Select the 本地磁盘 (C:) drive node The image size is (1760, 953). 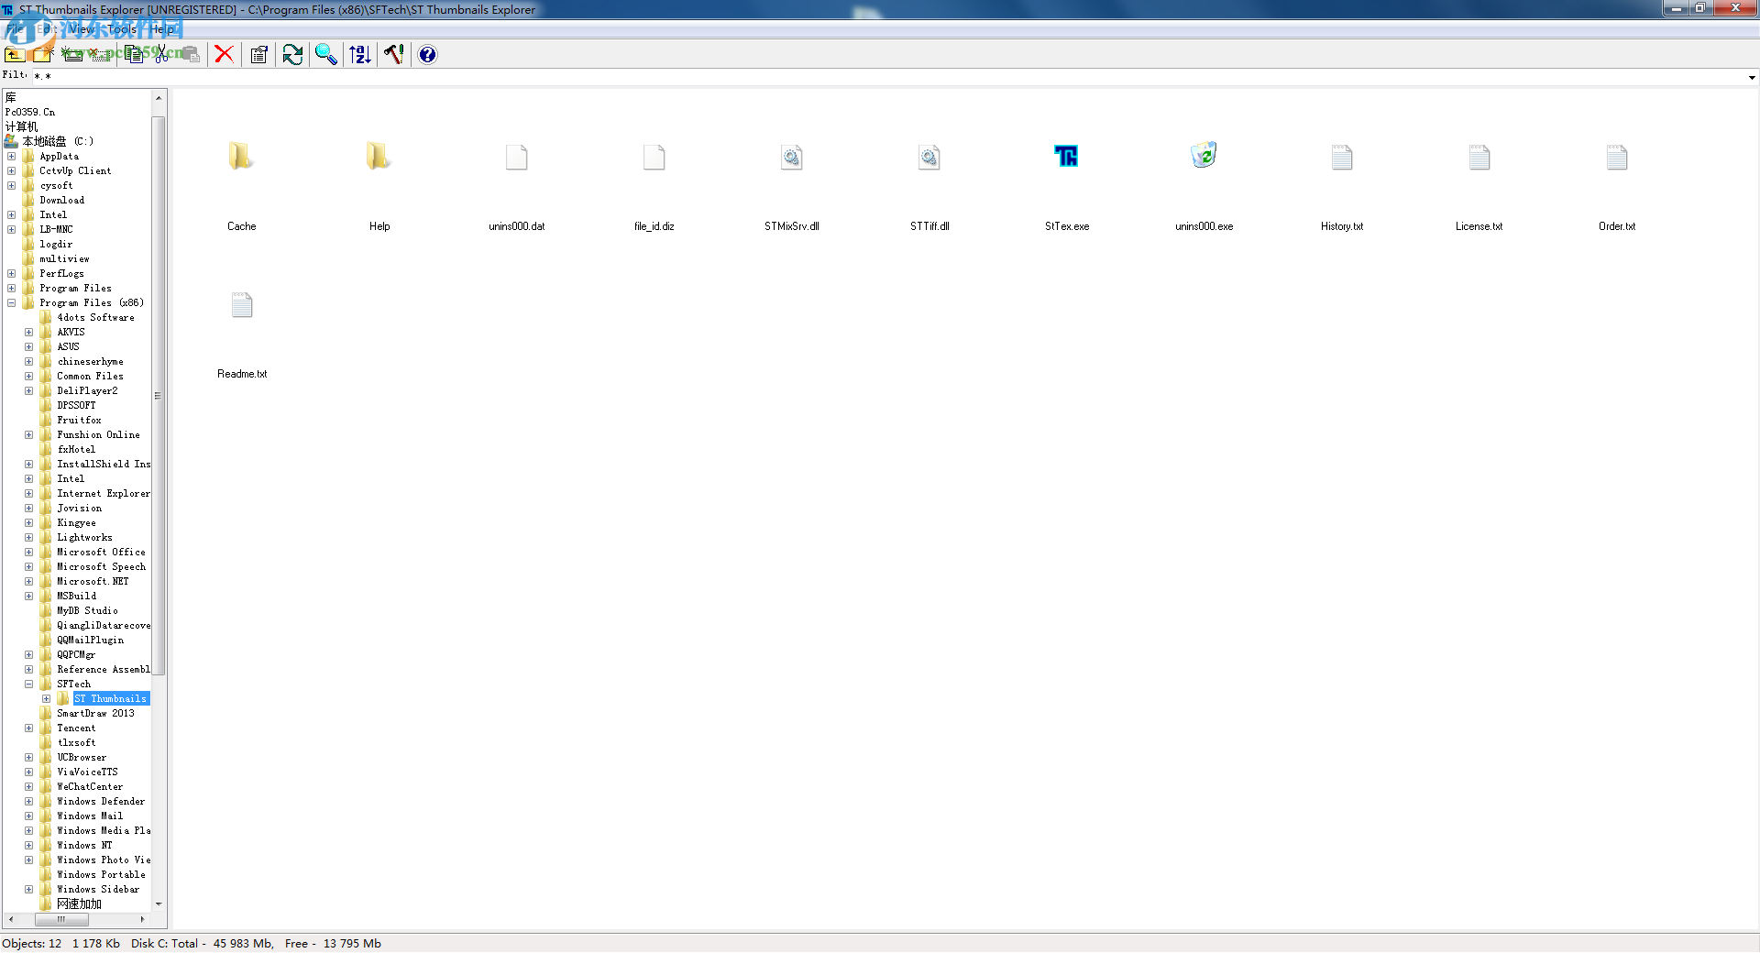58,142
